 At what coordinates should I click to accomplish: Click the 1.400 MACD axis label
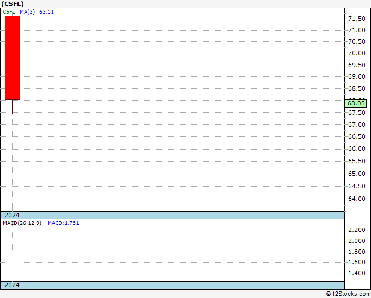click(x=357, y=273)
